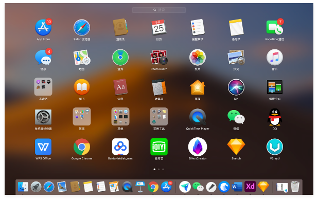This screenshot has width=318, height=201.
Task: Switch to the third Launchpad page dot
Action: tap(163, 169)
